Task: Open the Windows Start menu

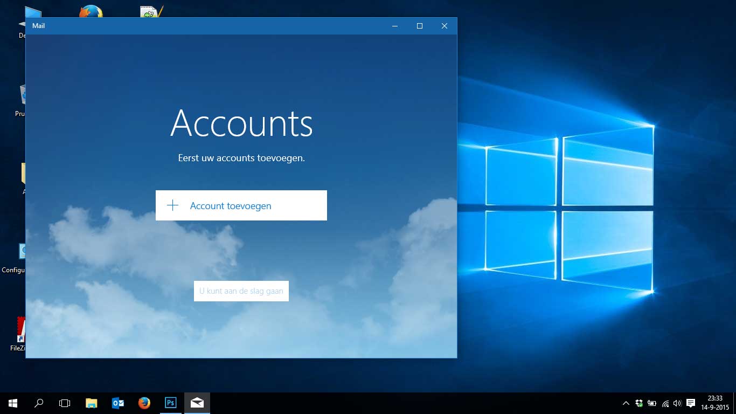Action: pos(13,403)
